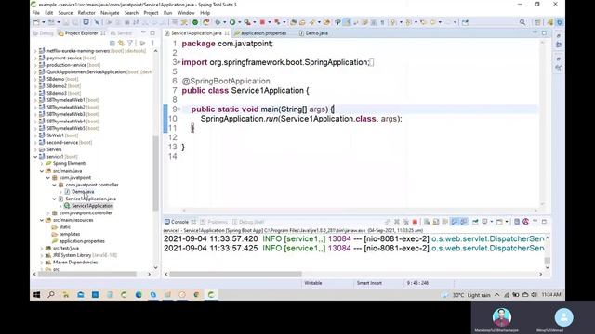Click the Debug bug toolbar icon
Screen dimensions: 595x334
[x=218, y=22]
